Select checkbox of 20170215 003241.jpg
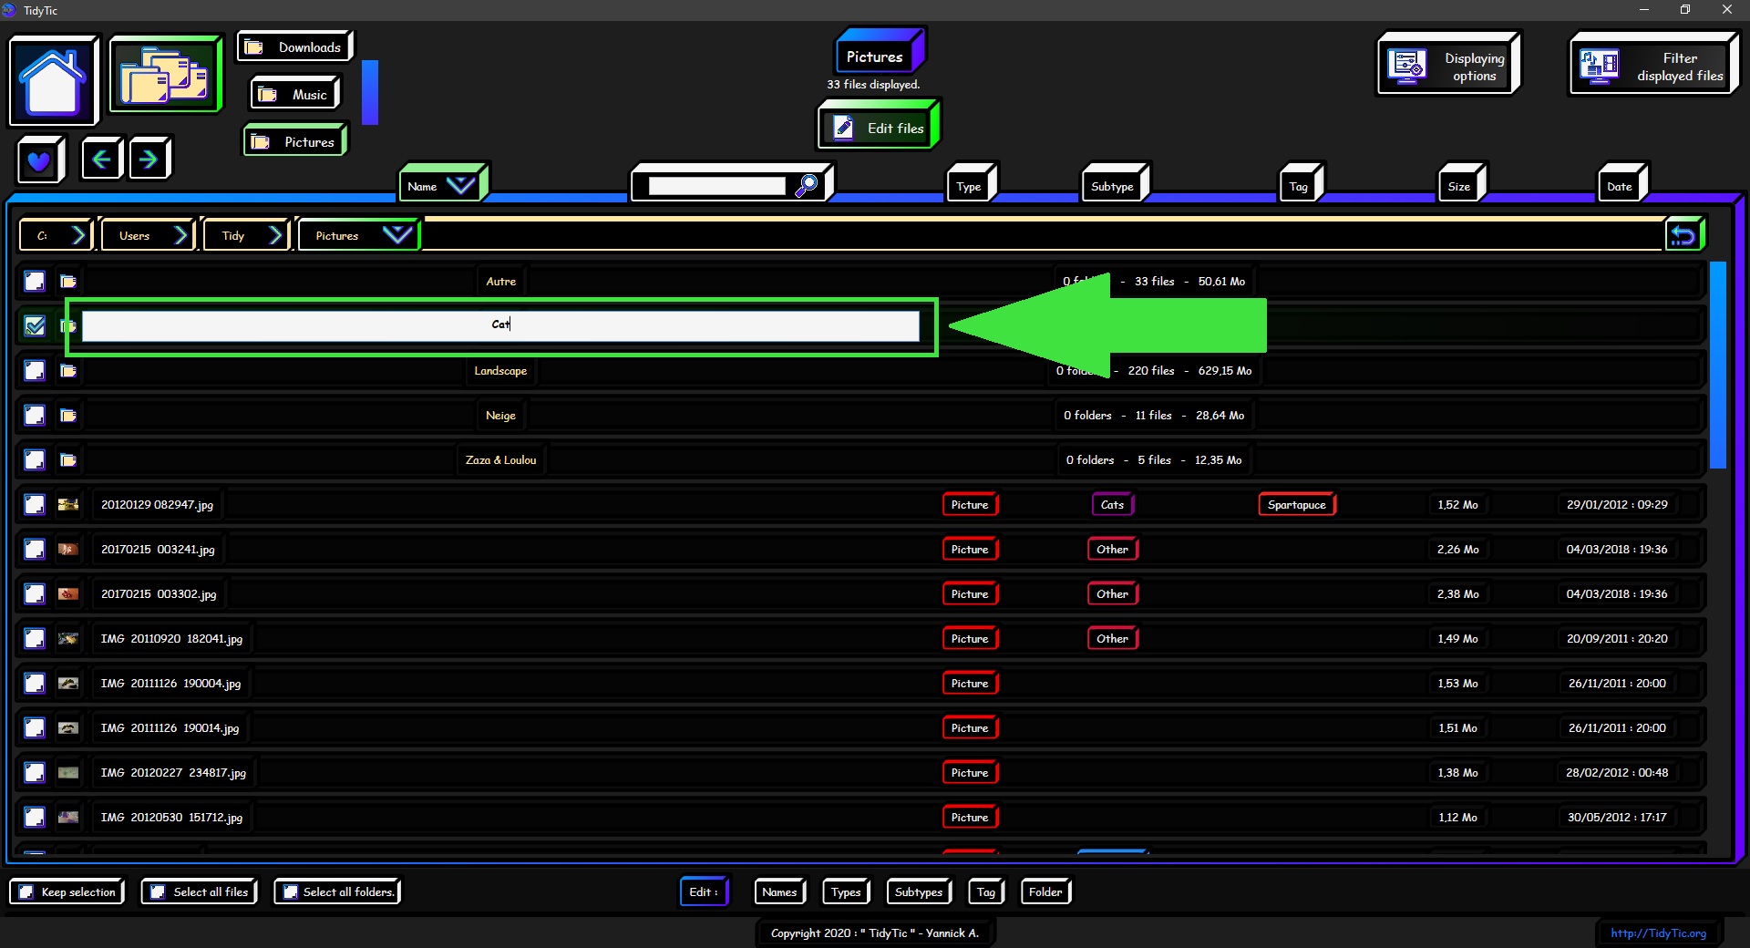Viewport: 1750px width, 948px height. click(35, 549)
